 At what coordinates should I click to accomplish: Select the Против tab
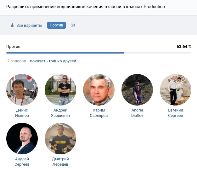[x=56, y=25]
